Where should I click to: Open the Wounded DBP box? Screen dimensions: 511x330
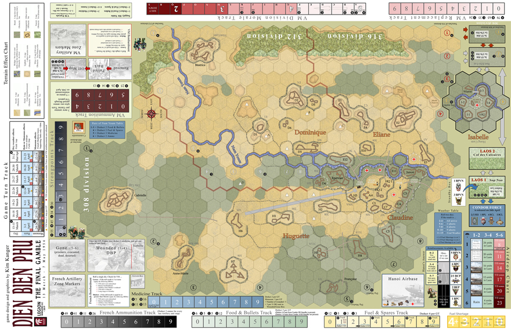[x=116, y=256]
